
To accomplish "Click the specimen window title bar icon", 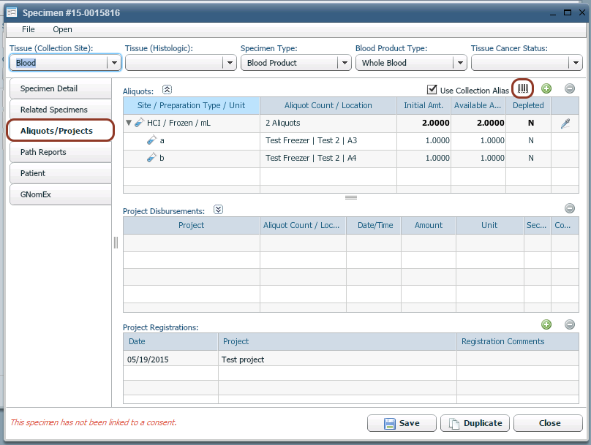I will [12, 12].
